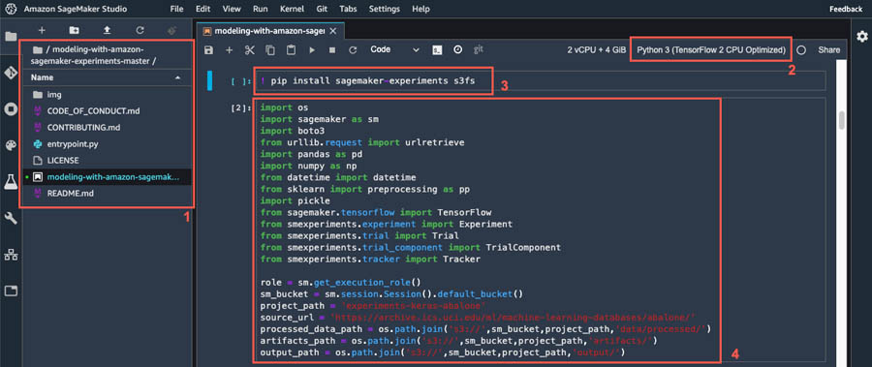Viewport: 872px width, 367px height.
Task: Click the 'role = sm.get_execution_role()' line
Action: [x=340, y=282]
